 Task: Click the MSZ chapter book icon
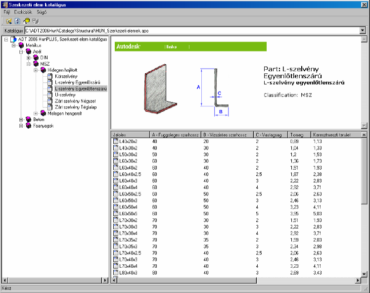(x=36, y=64)
